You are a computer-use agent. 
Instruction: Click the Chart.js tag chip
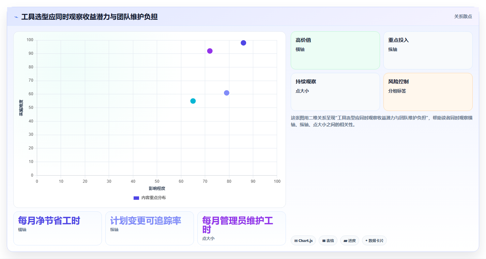click(303, 241)
